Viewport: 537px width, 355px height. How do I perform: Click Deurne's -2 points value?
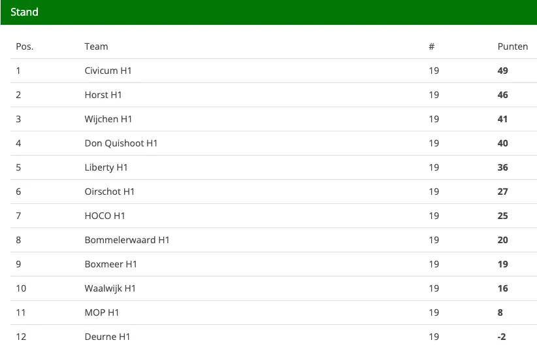pos(502,337)
